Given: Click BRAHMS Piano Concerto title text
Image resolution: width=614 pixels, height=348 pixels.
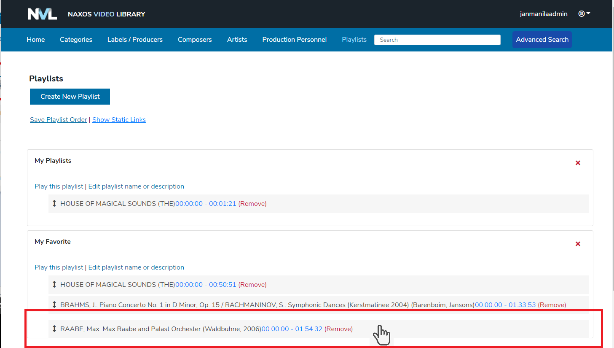Looking at the screenshot, I should click(267, 305).
